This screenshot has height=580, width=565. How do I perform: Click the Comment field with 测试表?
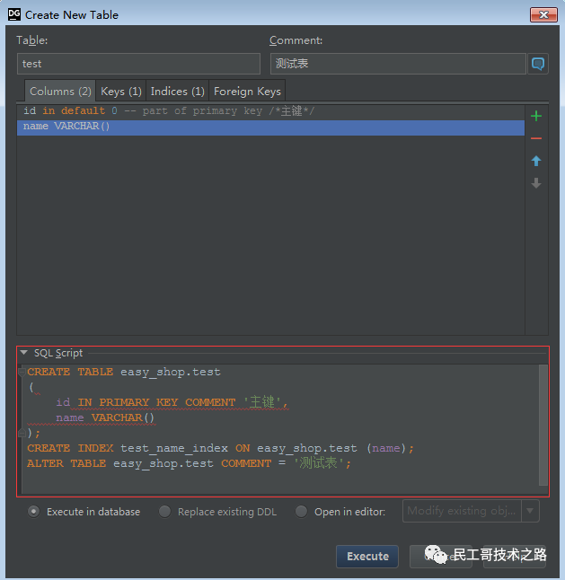pos(398,64)
